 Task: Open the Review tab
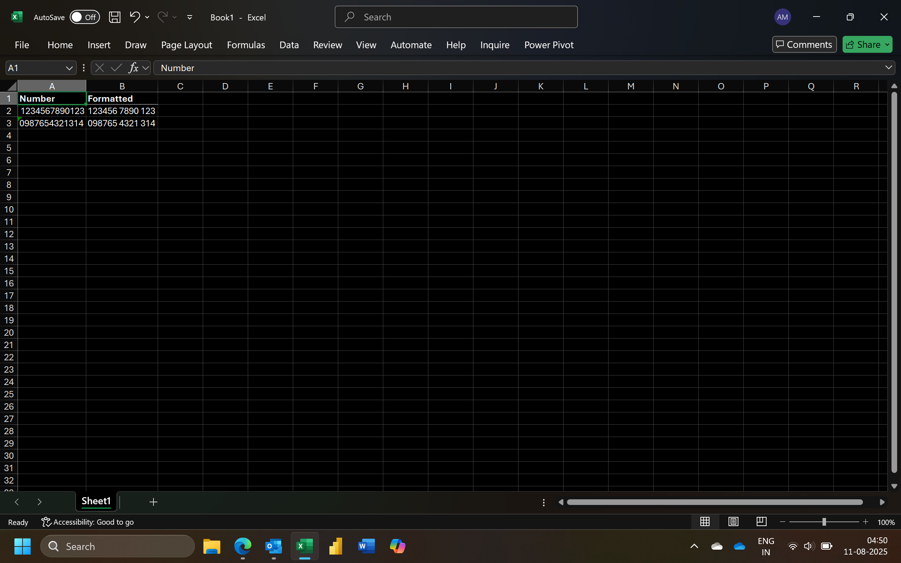coord(327,45)
